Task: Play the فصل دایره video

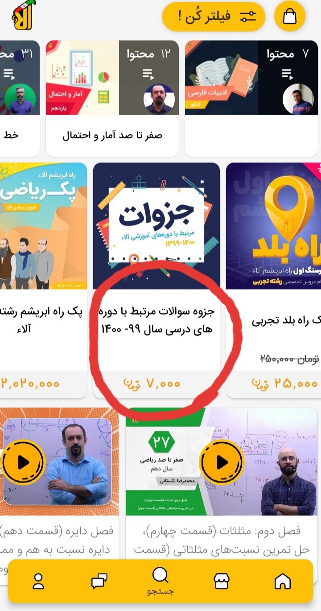Action: click(23, 463)
